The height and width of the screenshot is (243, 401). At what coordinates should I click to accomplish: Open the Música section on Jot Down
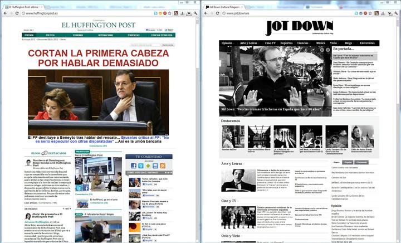point(321,43)
